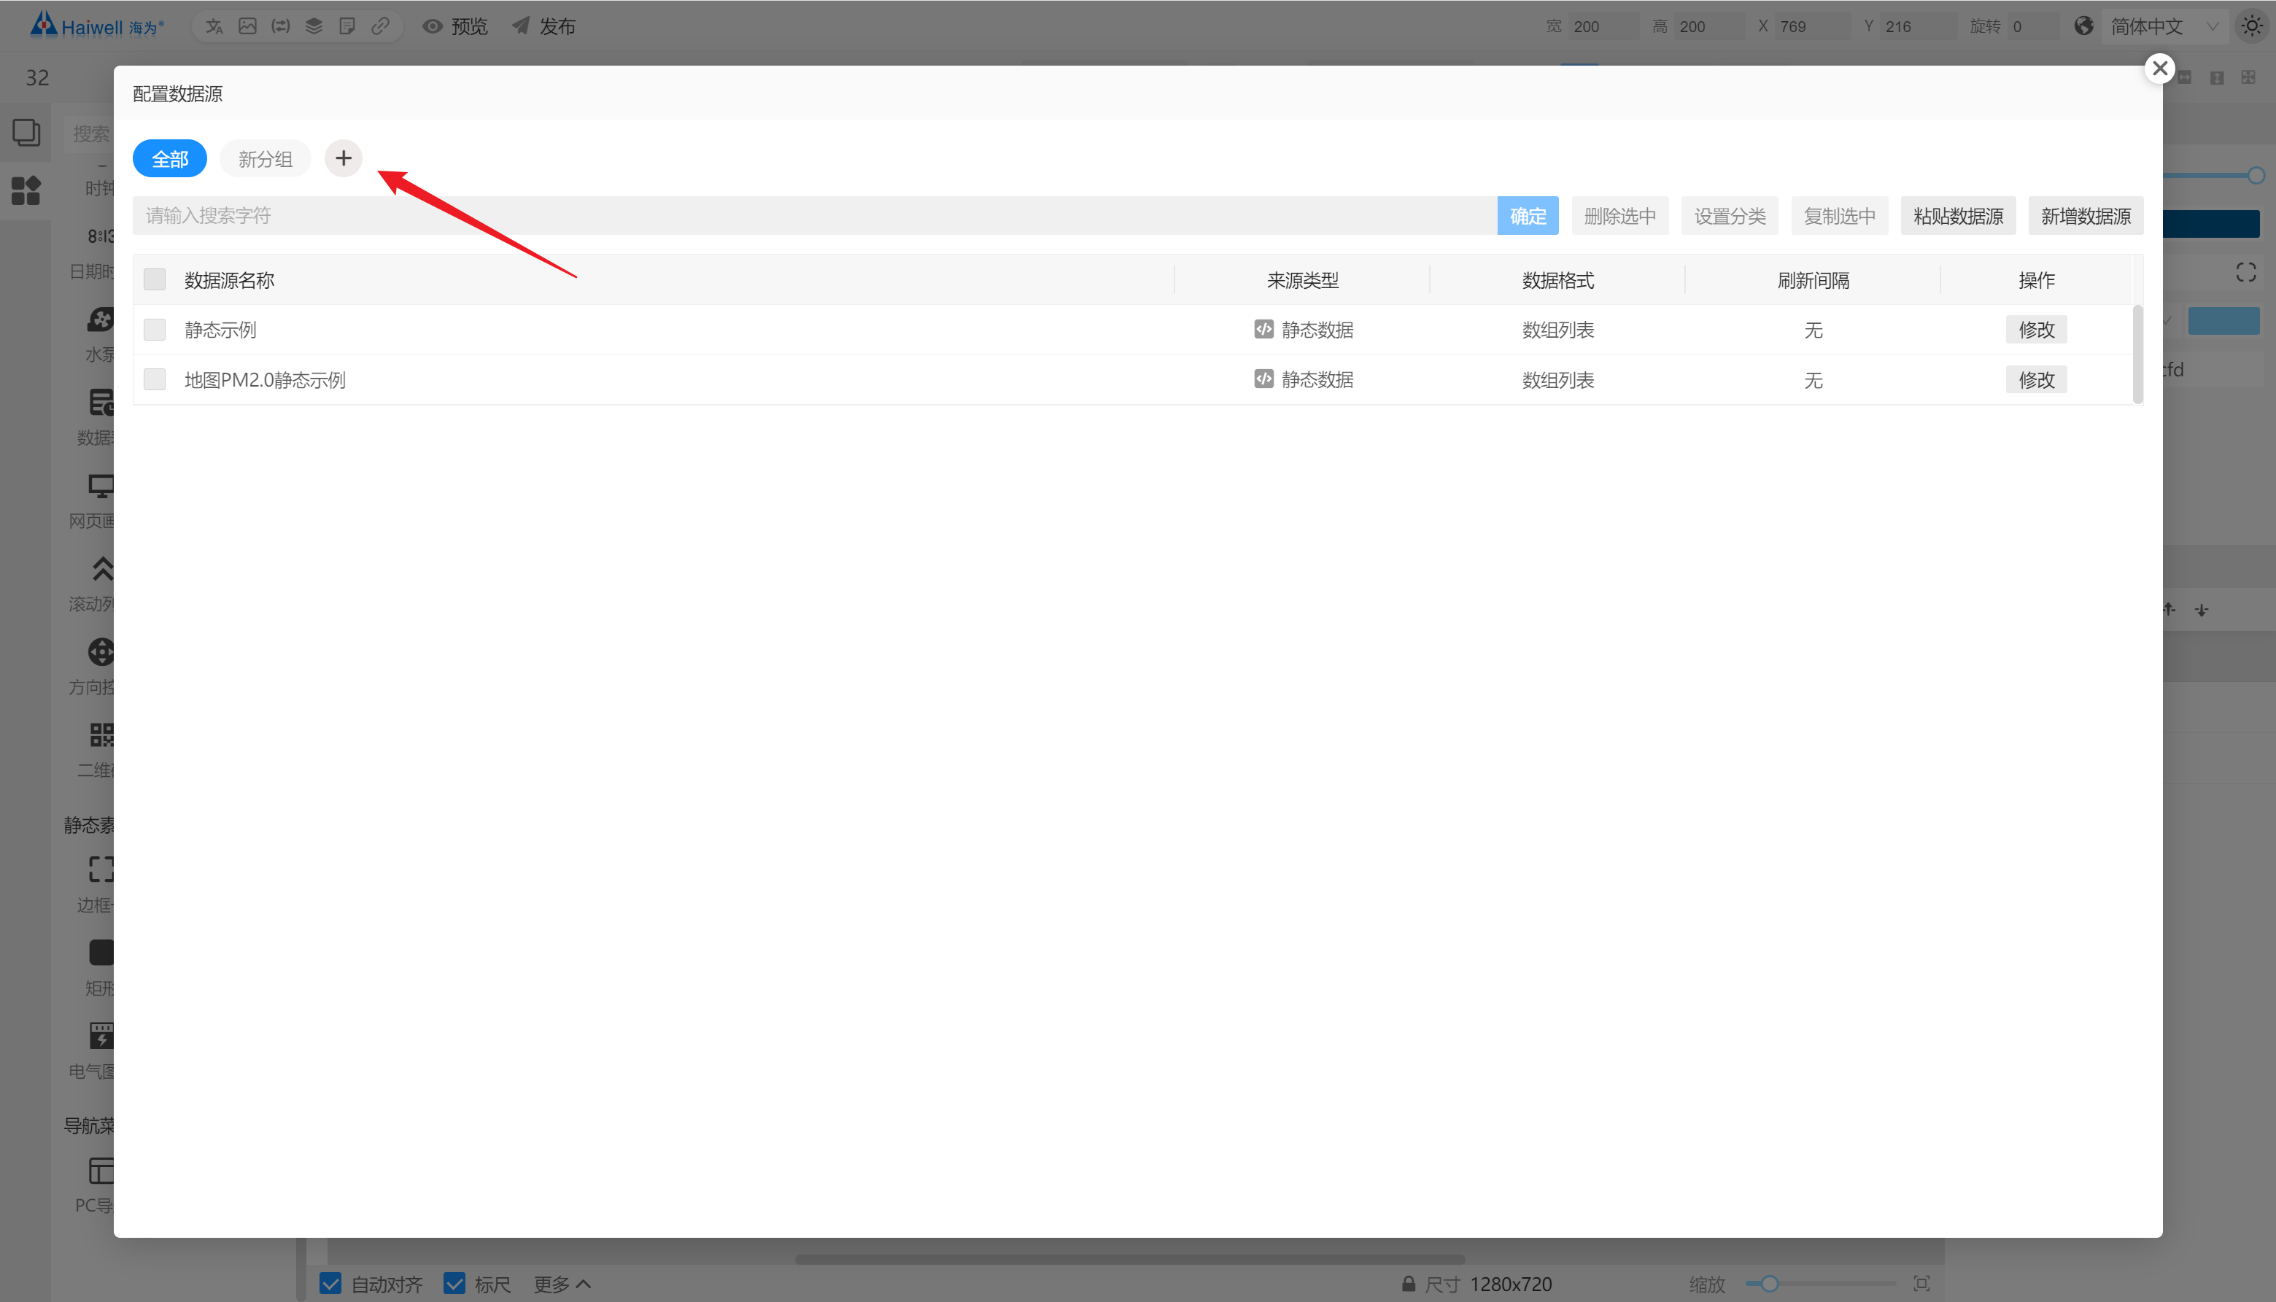Select the rectangle static element icon
Viewport: 2276px width, 1302px height.
point(101,953)
